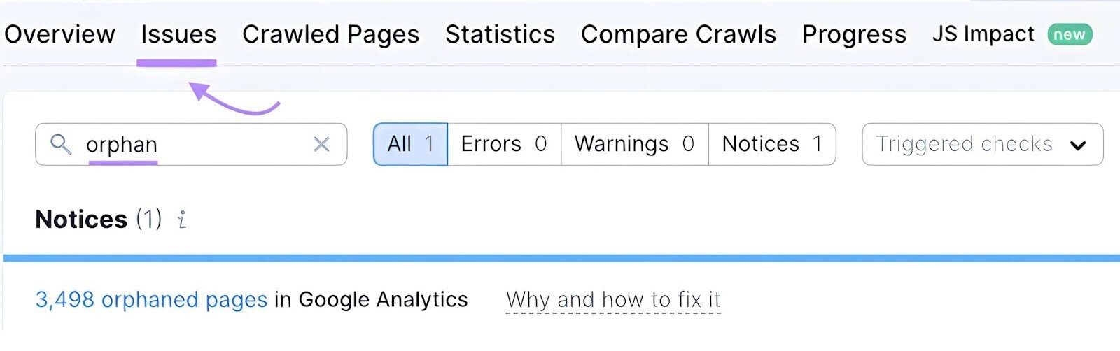The height and width of the screenshot is (351, 1120).
Task: Open the Compare Crawls tab
Action: pyautogui.click(x=678, y=34)
